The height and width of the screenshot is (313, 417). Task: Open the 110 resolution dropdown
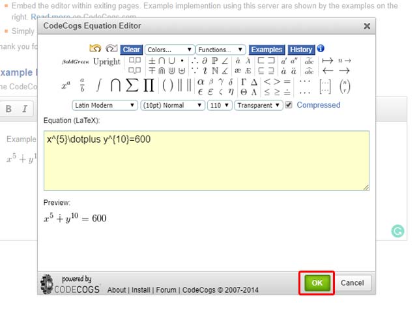(x=220, y=106)
